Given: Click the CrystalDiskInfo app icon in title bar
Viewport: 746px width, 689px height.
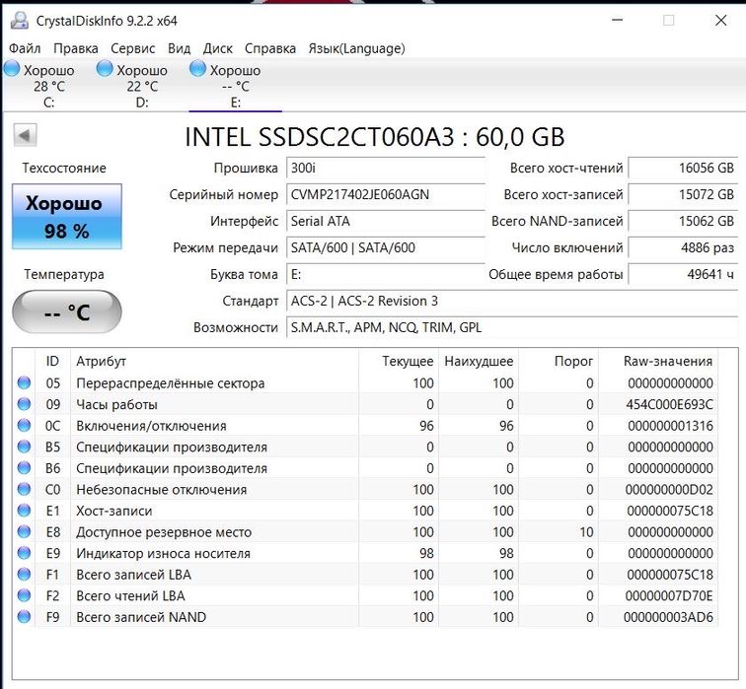Looking at the screenshot, I should click(20, 20).
